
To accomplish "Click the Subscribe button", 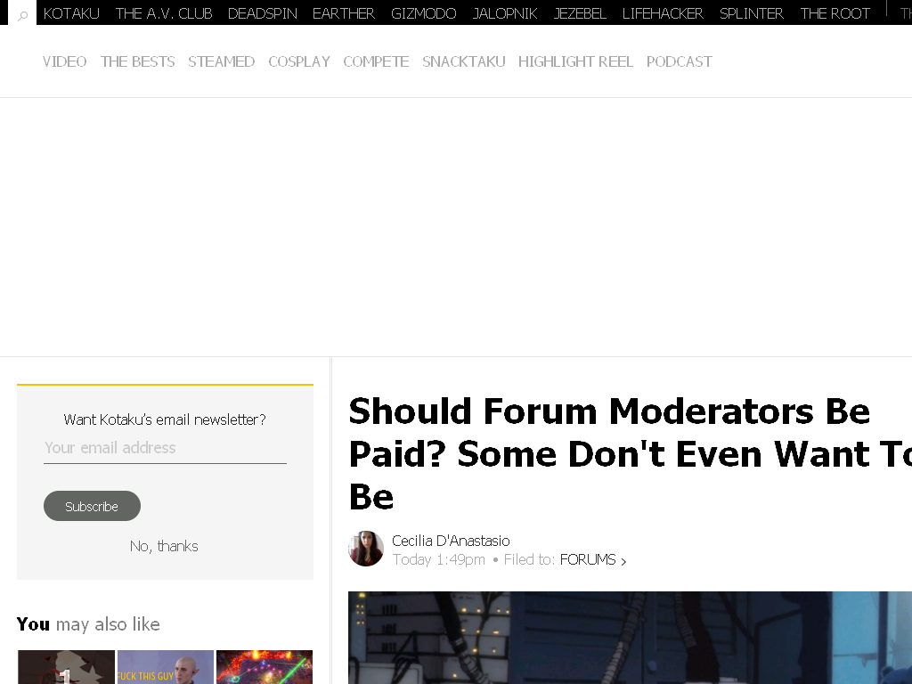I will coord(92,506).
